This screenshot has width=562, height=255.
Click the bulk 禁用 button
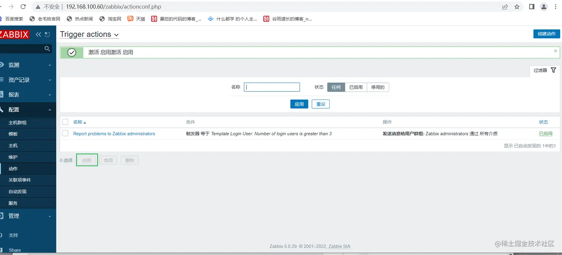[x=108, y=160]
